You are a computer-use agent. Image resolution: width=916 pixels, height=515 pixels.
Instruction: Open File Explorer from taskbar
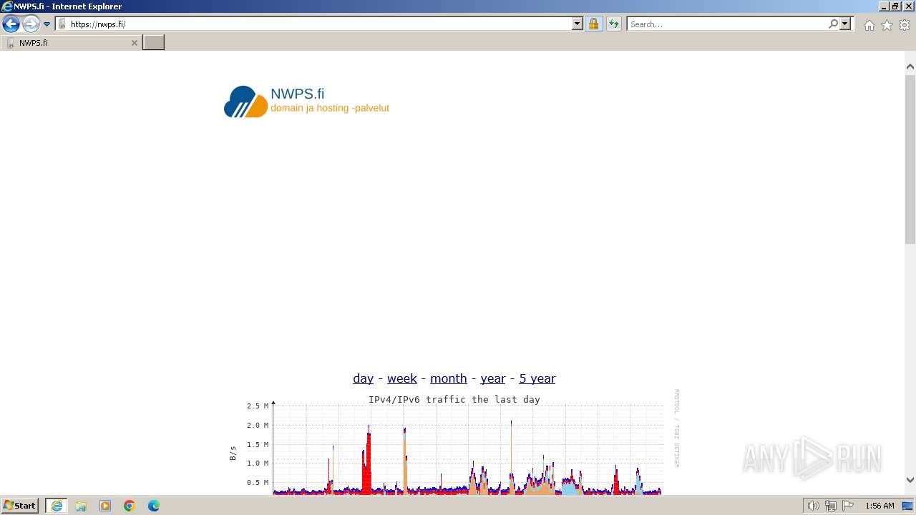(x=81, y=506)
